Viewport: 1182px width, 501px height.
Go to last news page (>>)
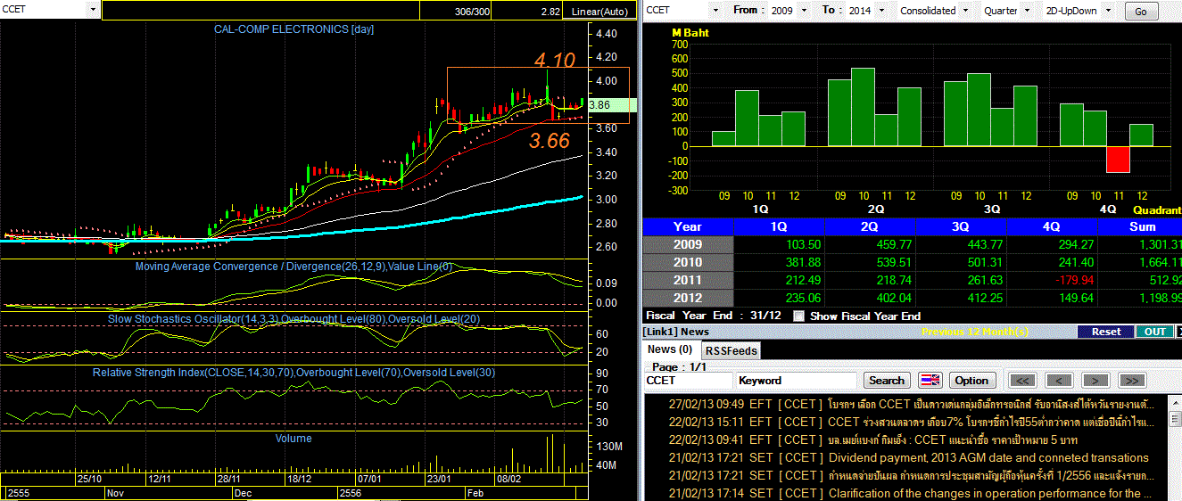[x=1132, y=380]
